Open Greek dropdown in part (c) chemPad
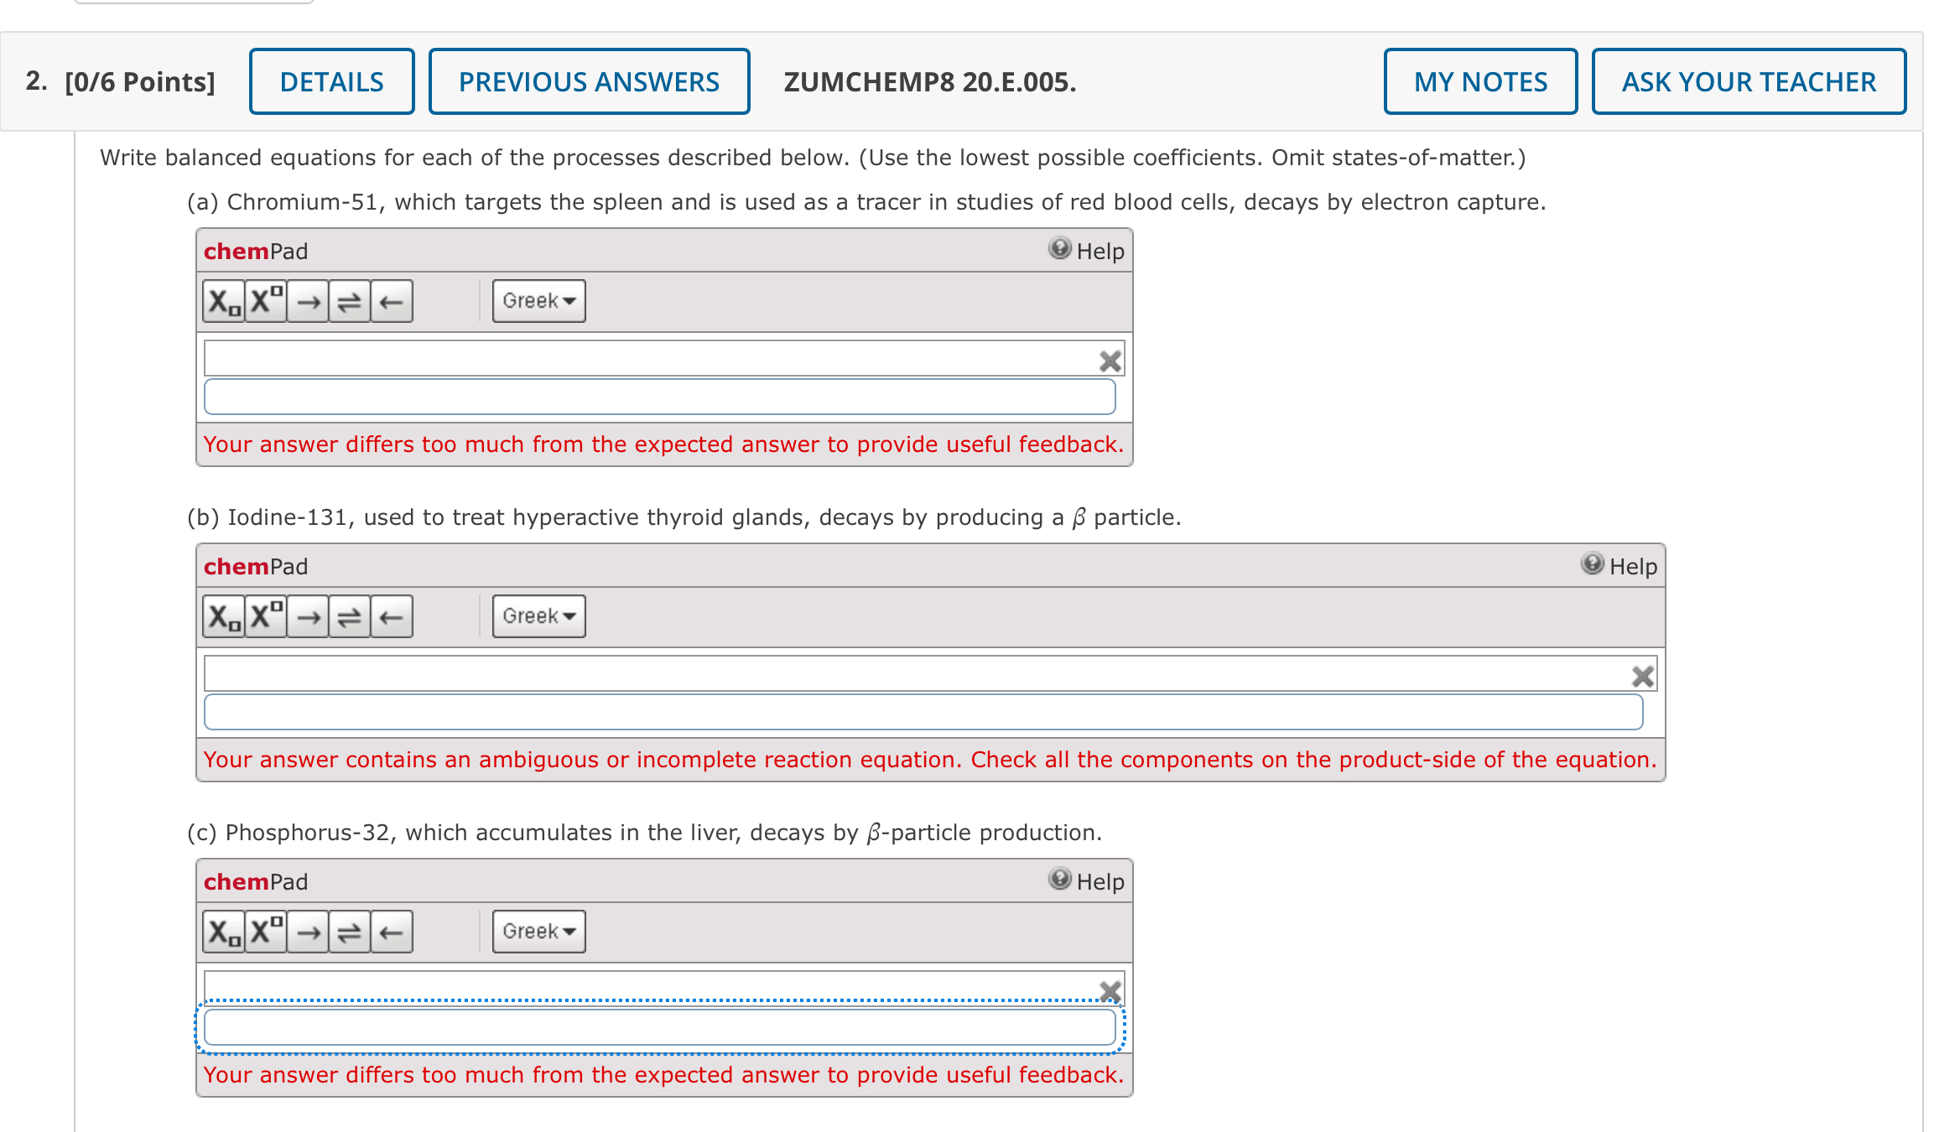Screen dimensions: 1934x1132 pyautogui.click(x=538, y=932)
